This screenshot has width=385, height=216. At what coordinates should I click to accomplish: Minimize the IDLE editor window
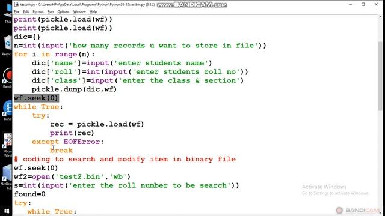pos(350,4)
